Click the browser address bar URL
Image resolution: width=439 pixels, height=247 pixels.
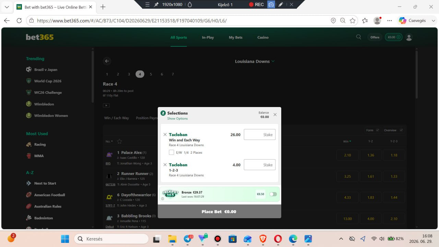click(132, 21)
